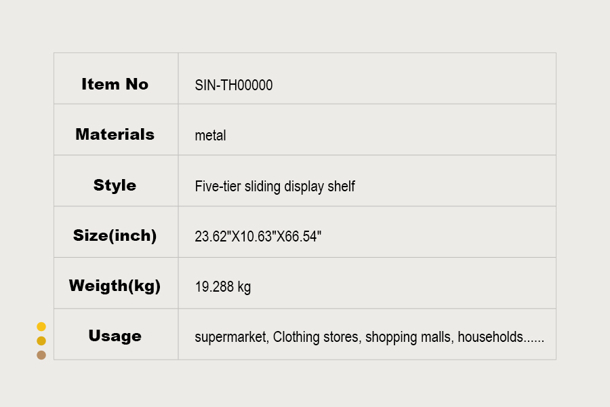The image size is (610, 407).
Task: Click the bottom brown dot
Action: (41, 355)
